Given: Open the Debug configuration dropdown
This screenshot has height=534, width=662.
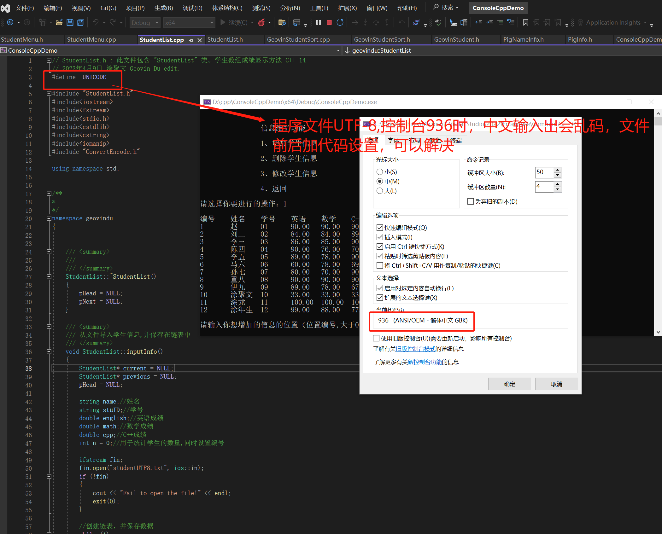Looking at the screenshot, I should point(145,23).
